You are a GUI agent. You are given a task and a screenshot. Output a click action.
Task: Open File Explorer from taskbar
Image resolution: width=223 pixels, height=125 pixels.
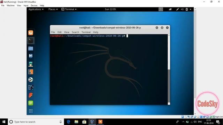(76, 122)
